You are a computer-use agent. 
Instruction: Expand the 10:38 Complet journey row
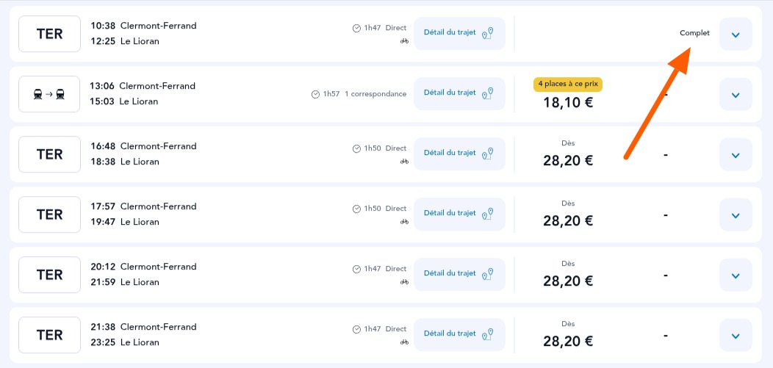(736, 34)
